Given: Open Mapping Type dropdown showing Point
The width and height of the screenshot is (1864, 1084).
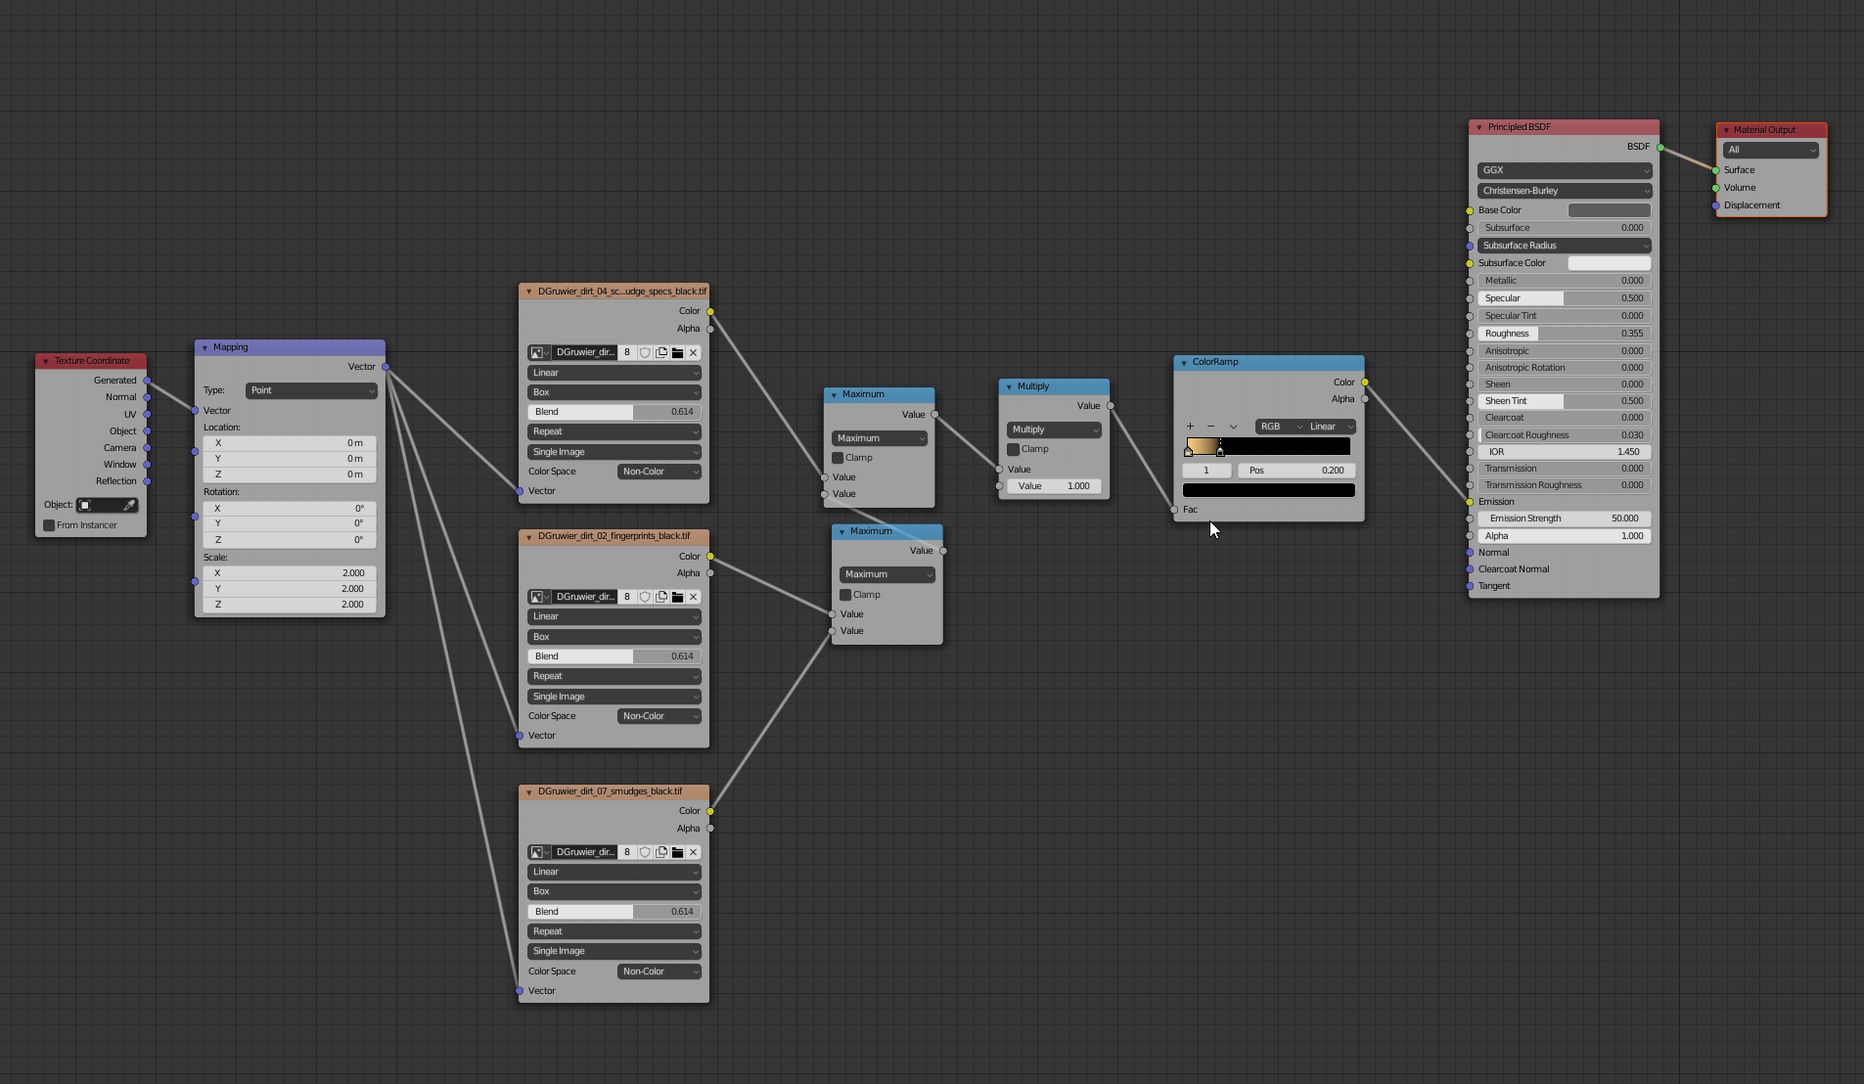Looking at the screenshot, I should pyautogui.click(x=311, y=390).
